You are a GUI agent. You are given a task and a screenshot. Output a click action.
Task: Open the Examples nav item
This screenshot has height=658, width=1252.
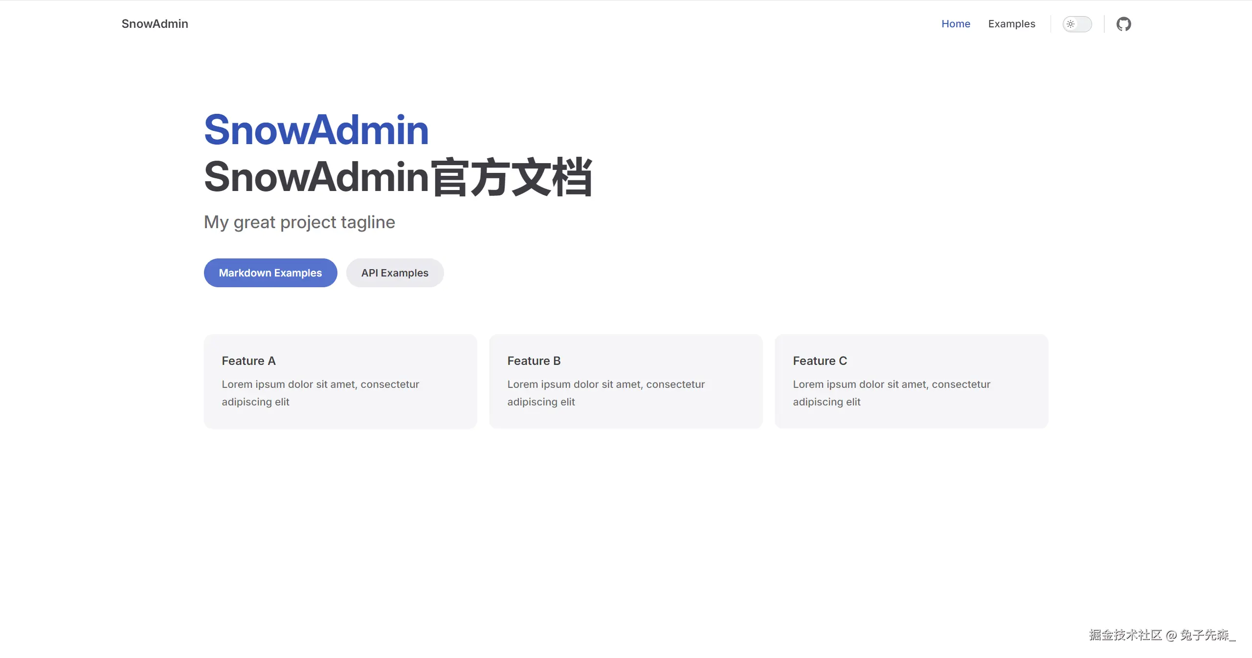(x=1011, y=24)
